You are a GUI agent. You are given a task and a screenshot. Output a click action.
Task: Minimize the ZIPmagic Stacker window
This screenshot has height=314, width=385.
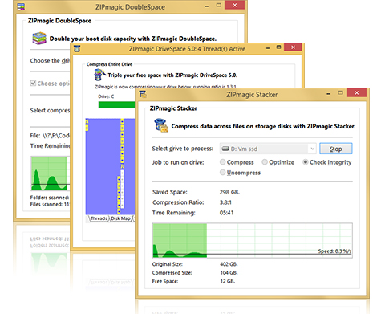coord(329,93)
